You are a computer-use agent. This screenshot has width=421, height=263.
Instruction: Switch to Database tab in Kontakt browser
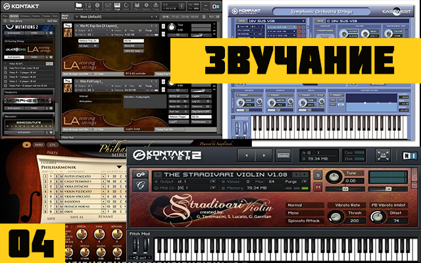point(25,16)
